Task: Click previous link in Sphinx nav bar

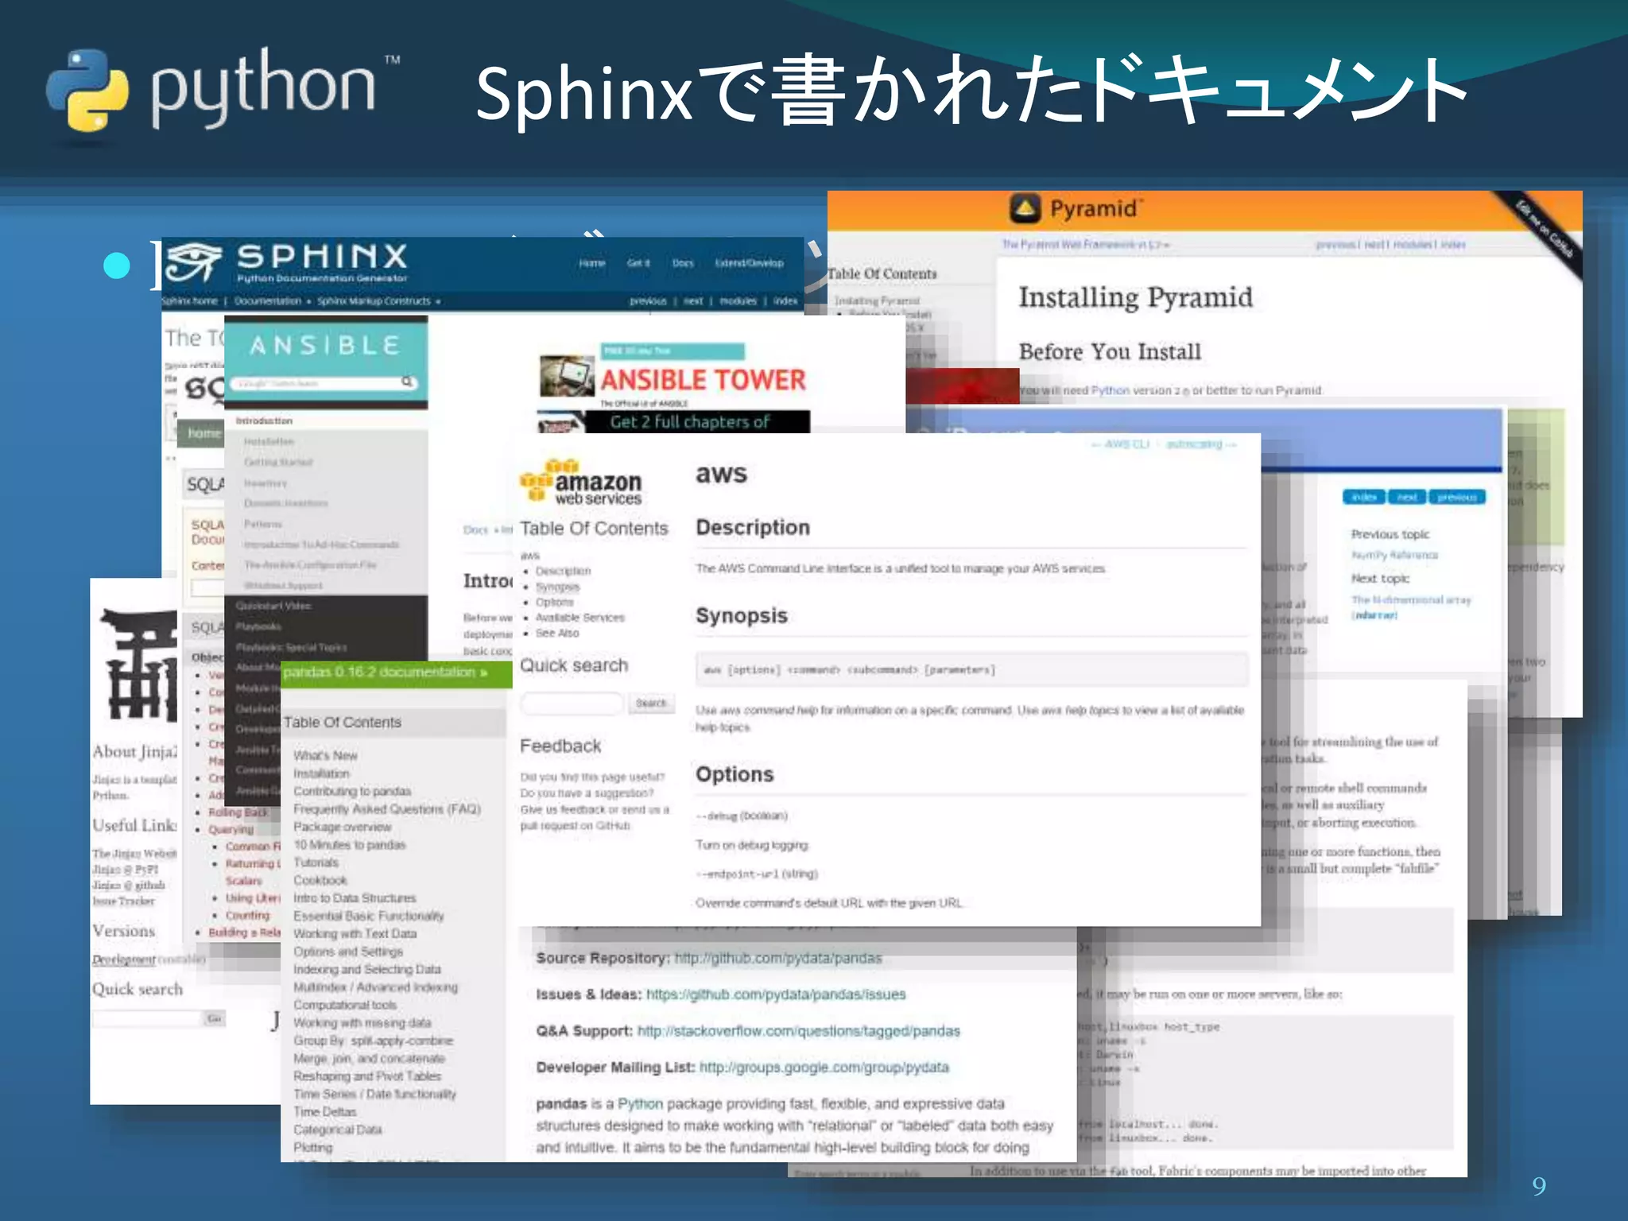Action: pos(648,301)
